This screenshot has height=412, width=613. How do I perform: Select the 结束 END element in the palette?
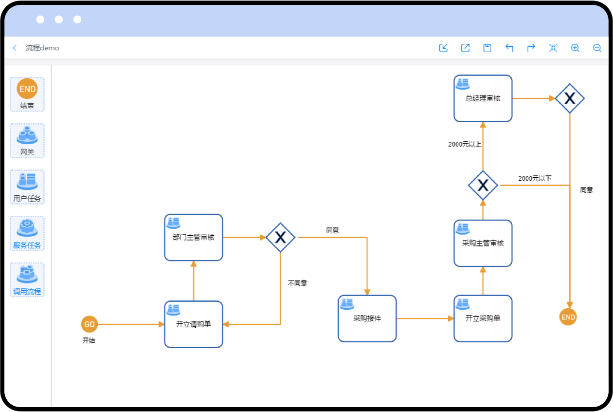tap(27, 94)
